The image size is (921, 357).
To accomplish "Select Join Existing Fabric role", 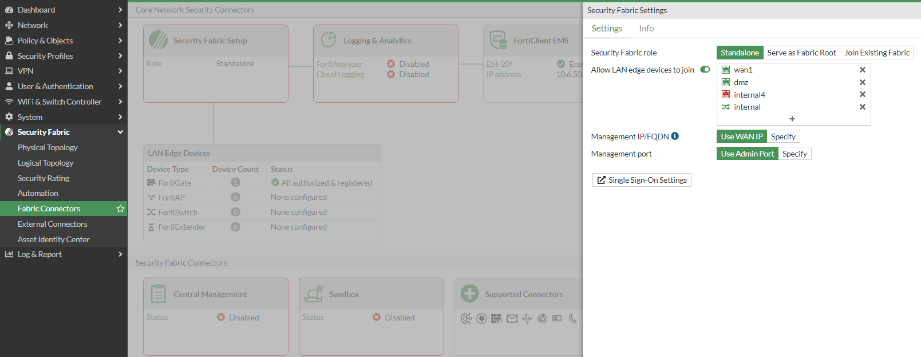I will 877,53.
